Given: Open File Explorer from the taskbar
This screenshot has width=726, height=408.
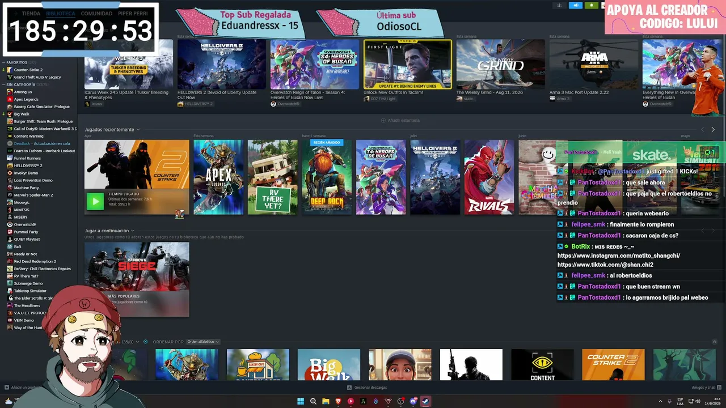Looking at the screenshot, I should click(x=326, y=401).
